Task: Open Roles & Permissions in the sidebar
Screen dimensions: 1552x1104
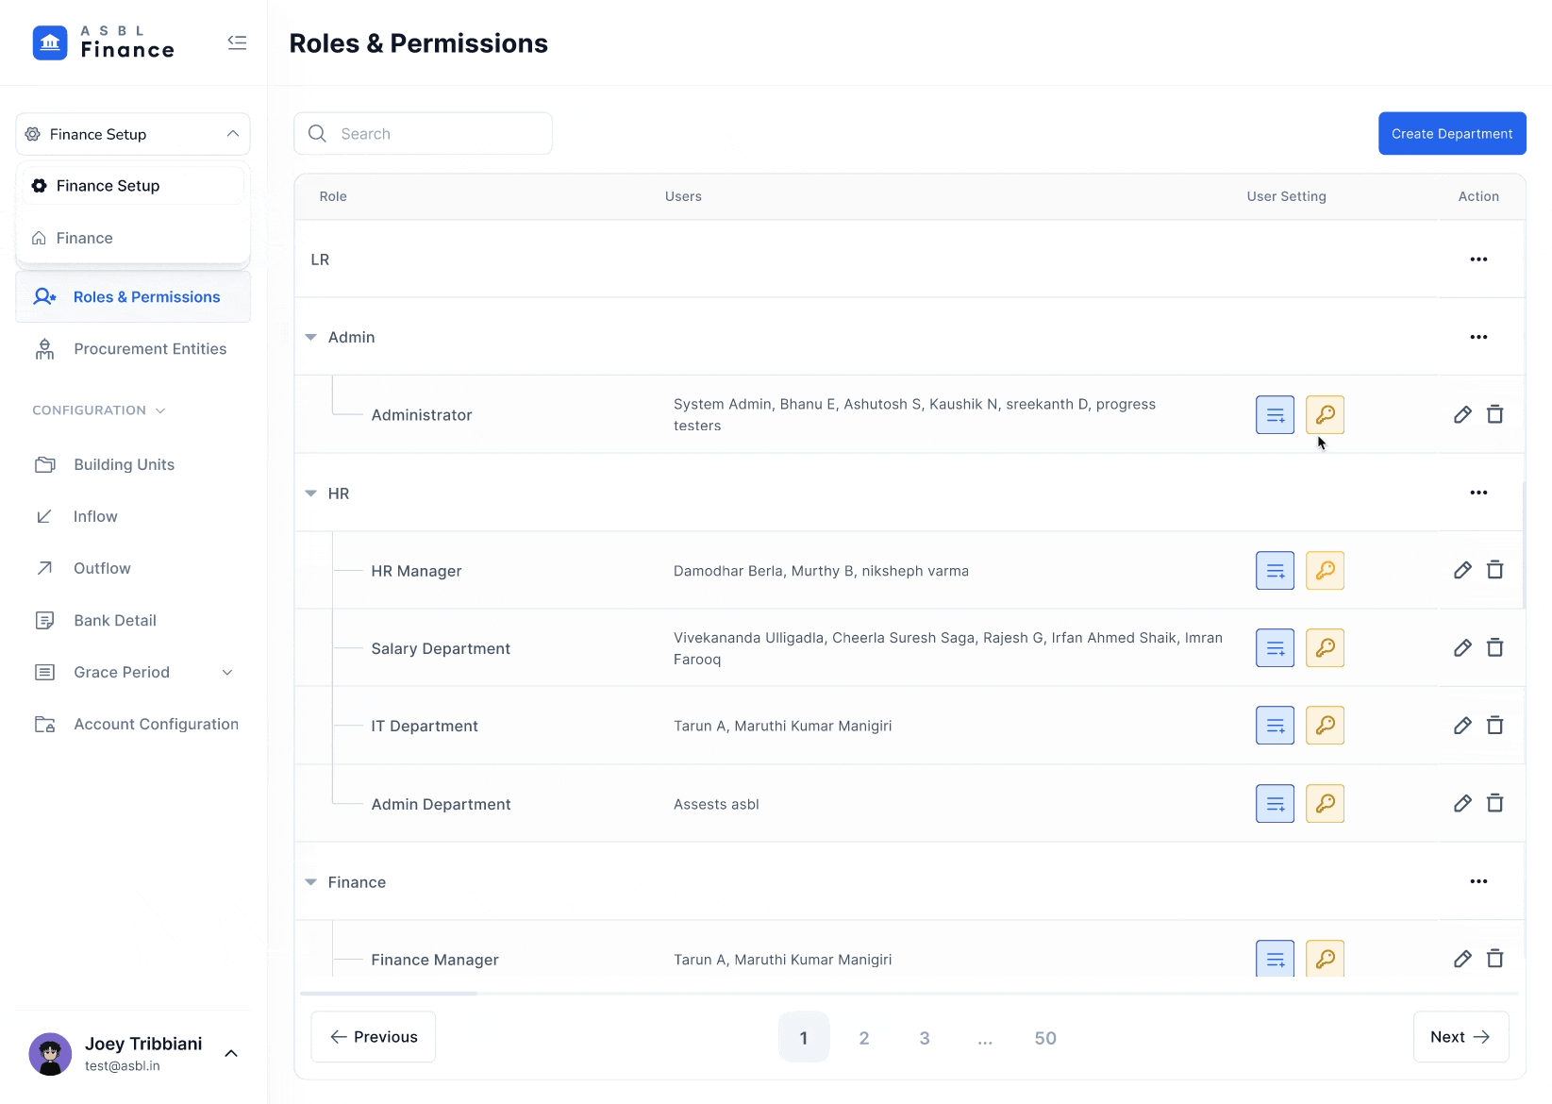Action: [x=133, y=296]
